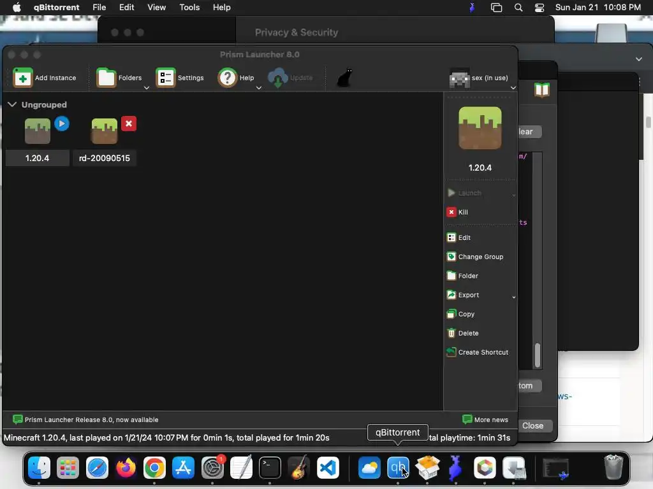Expand the Help dropdown arrow
Viewport: 653px width, 489px height.
259,88
